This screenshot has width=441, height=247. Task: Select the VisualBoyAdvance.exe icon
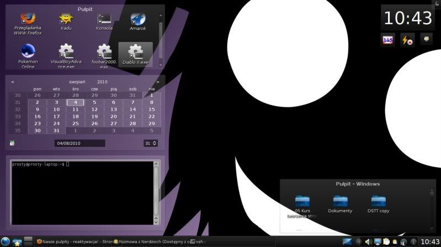66,56
